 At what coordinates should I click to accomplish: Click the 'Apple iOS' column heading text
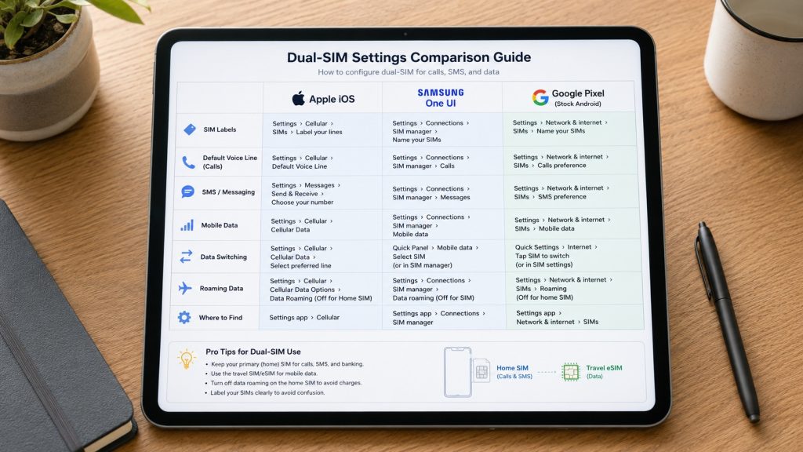[332, 99]
